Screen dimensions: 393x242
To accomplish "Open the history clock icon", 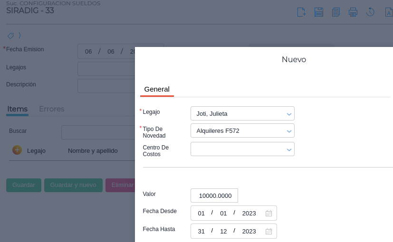I will pos(370,12).
